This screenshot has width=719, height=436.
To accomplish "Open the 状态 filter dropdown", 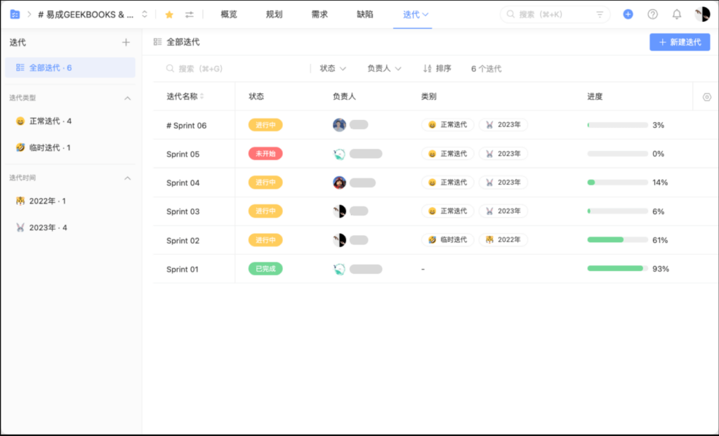I will click(331, 68).
